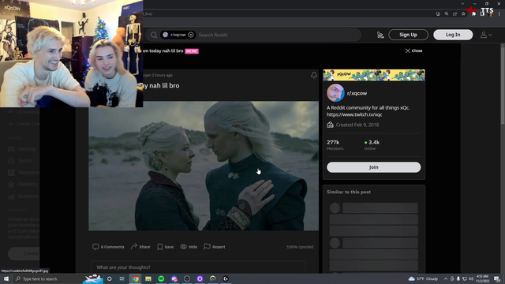505x284 pixels.
Task: Click the Chrome bookmark star icon
Action: [x=463, y=14]
